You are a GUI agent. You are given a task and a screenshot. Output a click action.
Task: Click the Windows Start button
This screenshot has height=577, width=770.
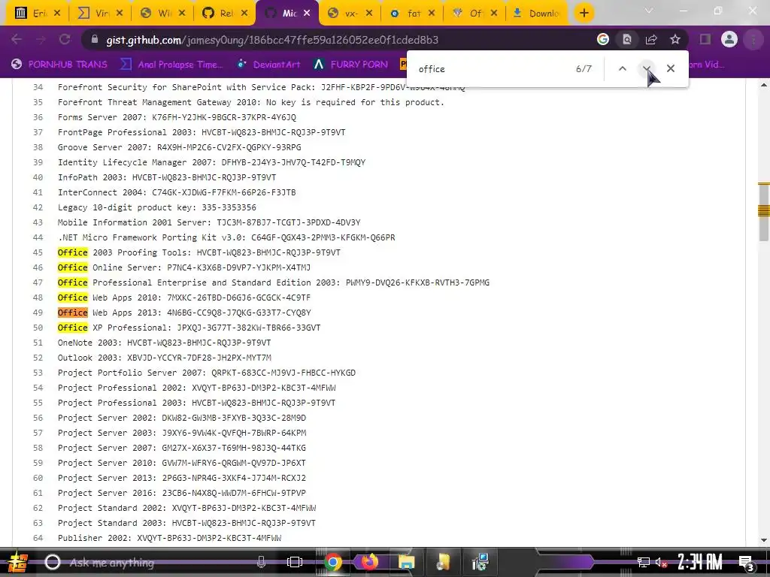[x=17, y=562]
